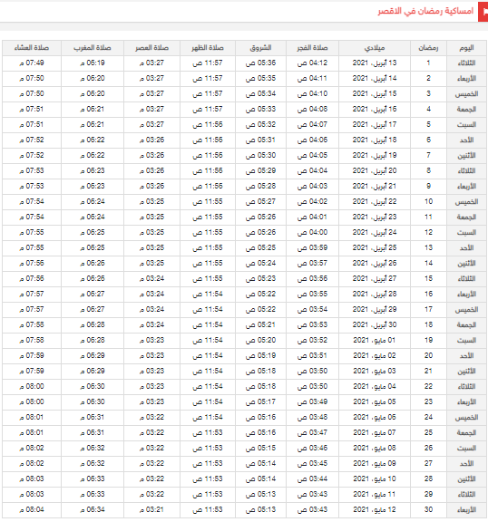Select the الشروق column header
488x522 pixels.
tap(260, 48)
